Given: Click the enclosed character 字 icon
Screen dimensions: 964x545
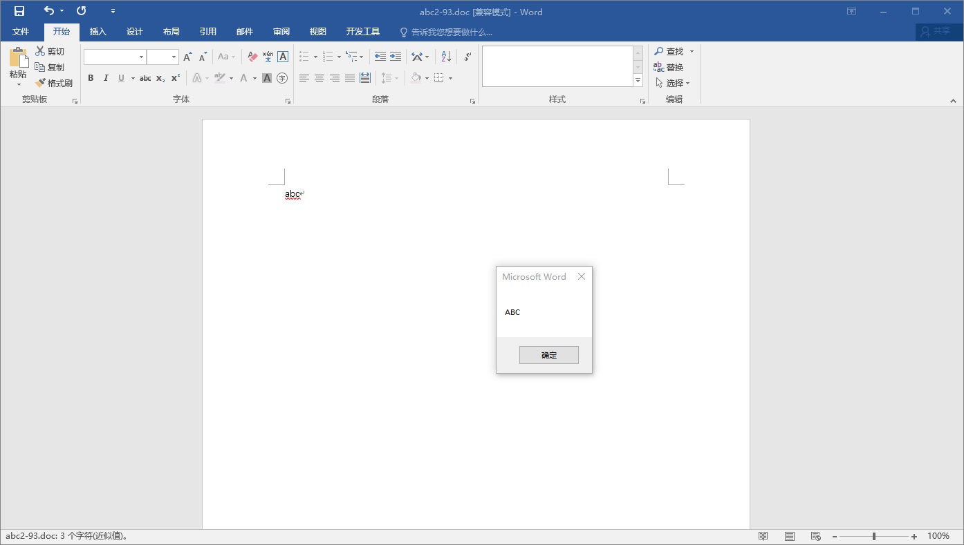Looking at the screenshot, I should [x=282, y=79].
